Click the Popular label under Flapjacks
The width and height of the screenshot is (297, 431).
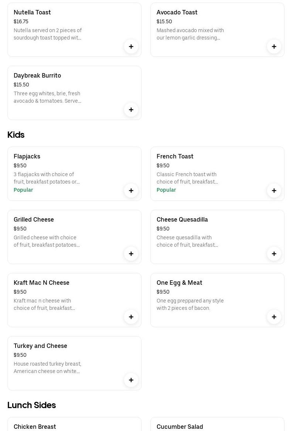coord(23,190)
